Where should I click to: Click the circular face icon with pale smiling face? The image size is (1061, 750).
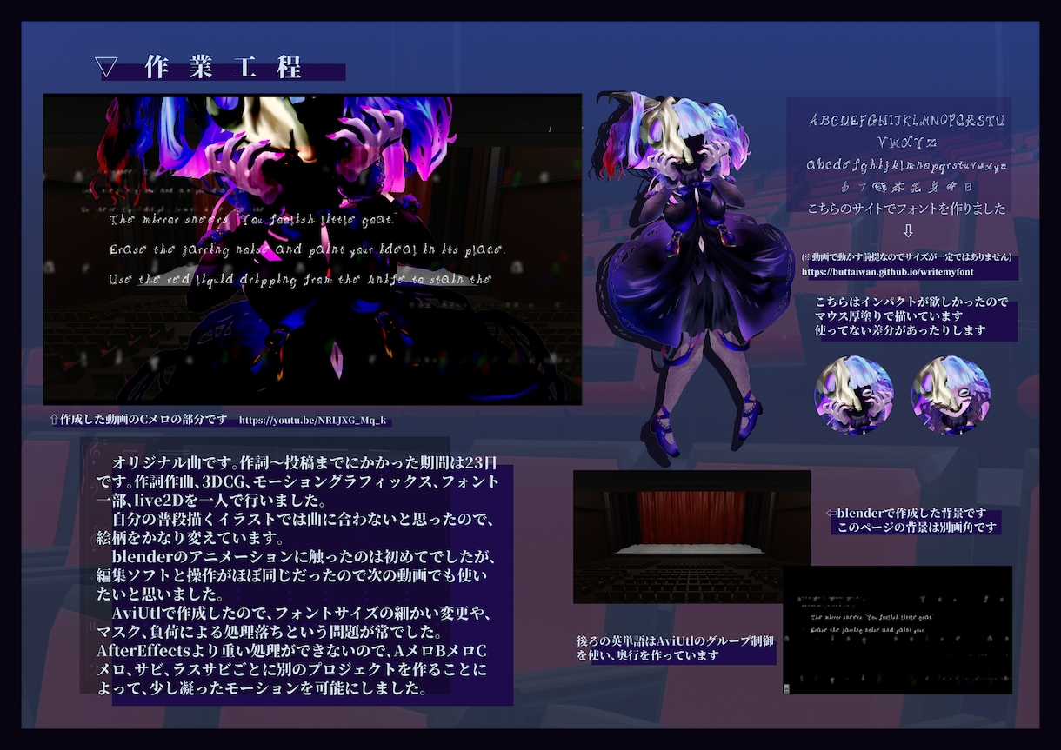[951, 395]
